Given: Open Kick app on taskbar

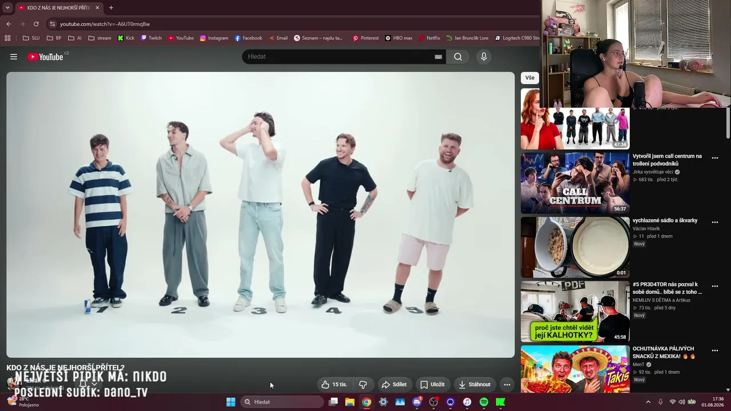Looking at the screenshot, I should [x=501, y=402].
